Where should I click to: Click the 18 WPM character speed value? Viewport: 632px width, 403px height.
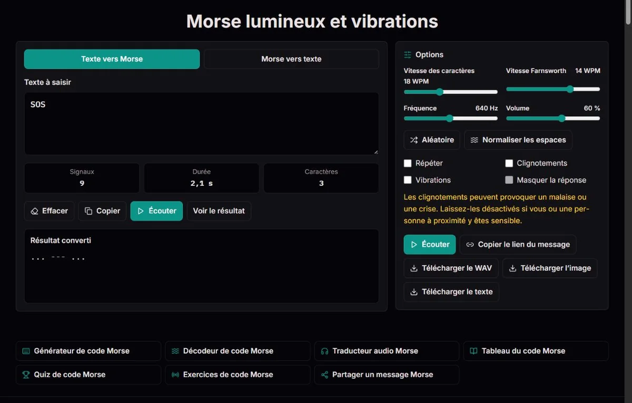pyautogui.click(x=416, y=82)
